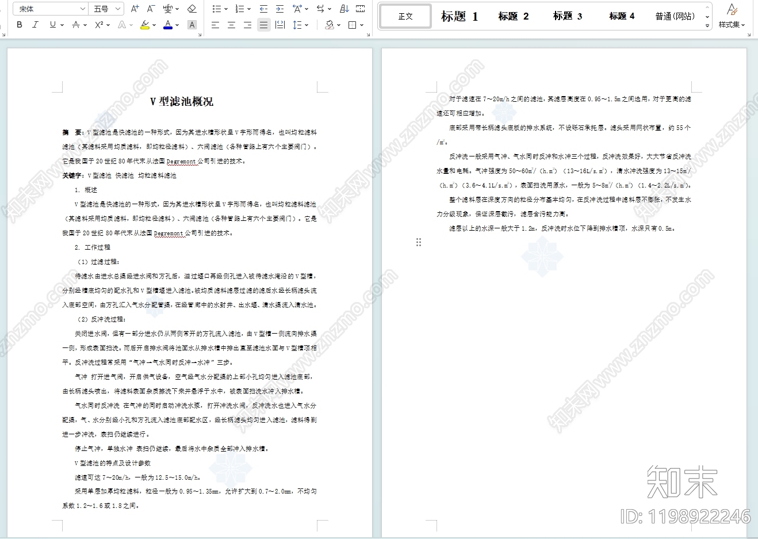Decrease the font size with A- icon
Viewport: 758px width, 539px height.
tap(151, 9)
